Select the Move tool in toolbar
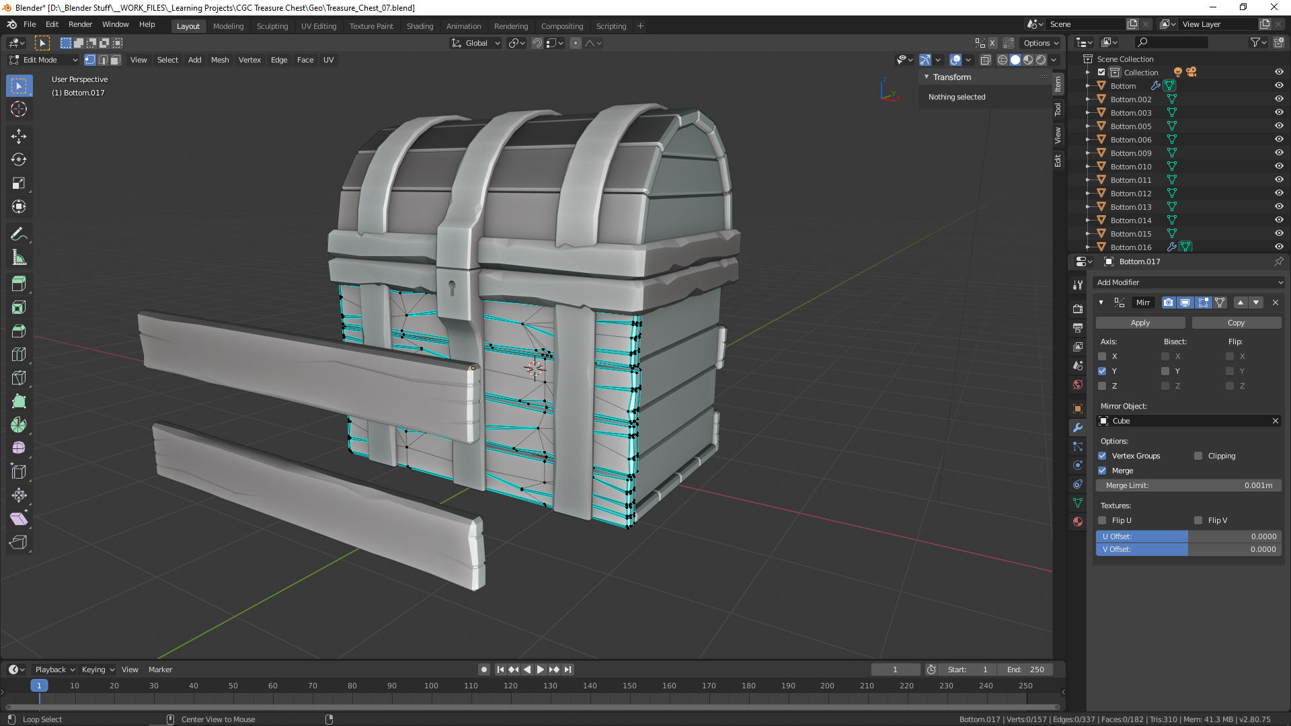The width and height of the screenshot is (1291, 726). tap(19, 136)
